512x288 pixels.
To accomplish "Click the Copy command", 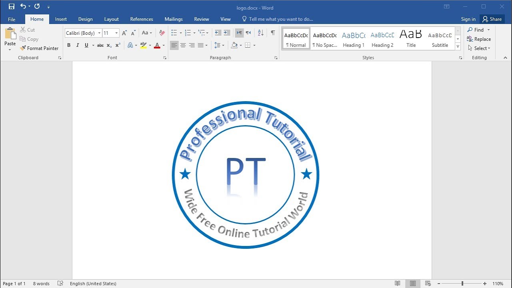I will point(29,39).
